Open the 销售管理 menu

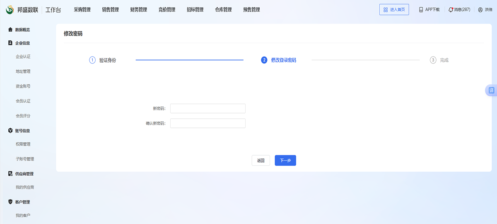pyautogui.click(x=110, y=10)
